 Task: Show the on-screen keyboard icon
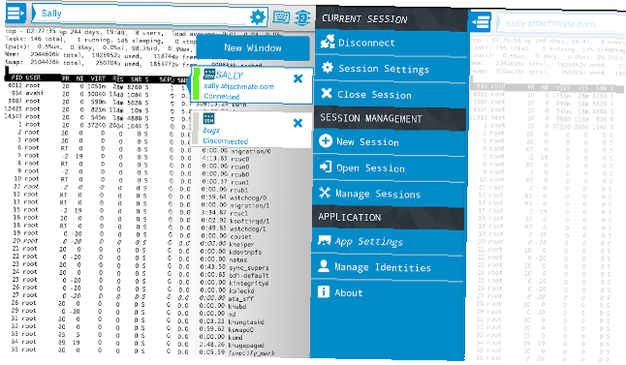[x=282, y=18]
